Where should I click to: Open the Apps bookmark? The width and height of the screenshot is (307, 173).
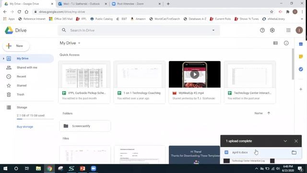9,19
